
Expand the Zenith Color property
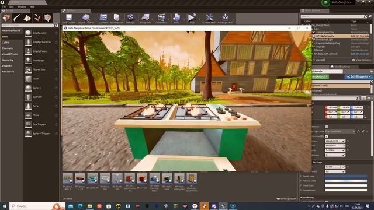tap(302, 176)
